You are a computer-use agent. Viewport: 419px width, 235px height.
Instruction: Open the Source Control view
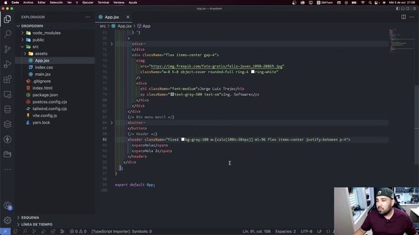pyautogui.click(x=7, y=49)
